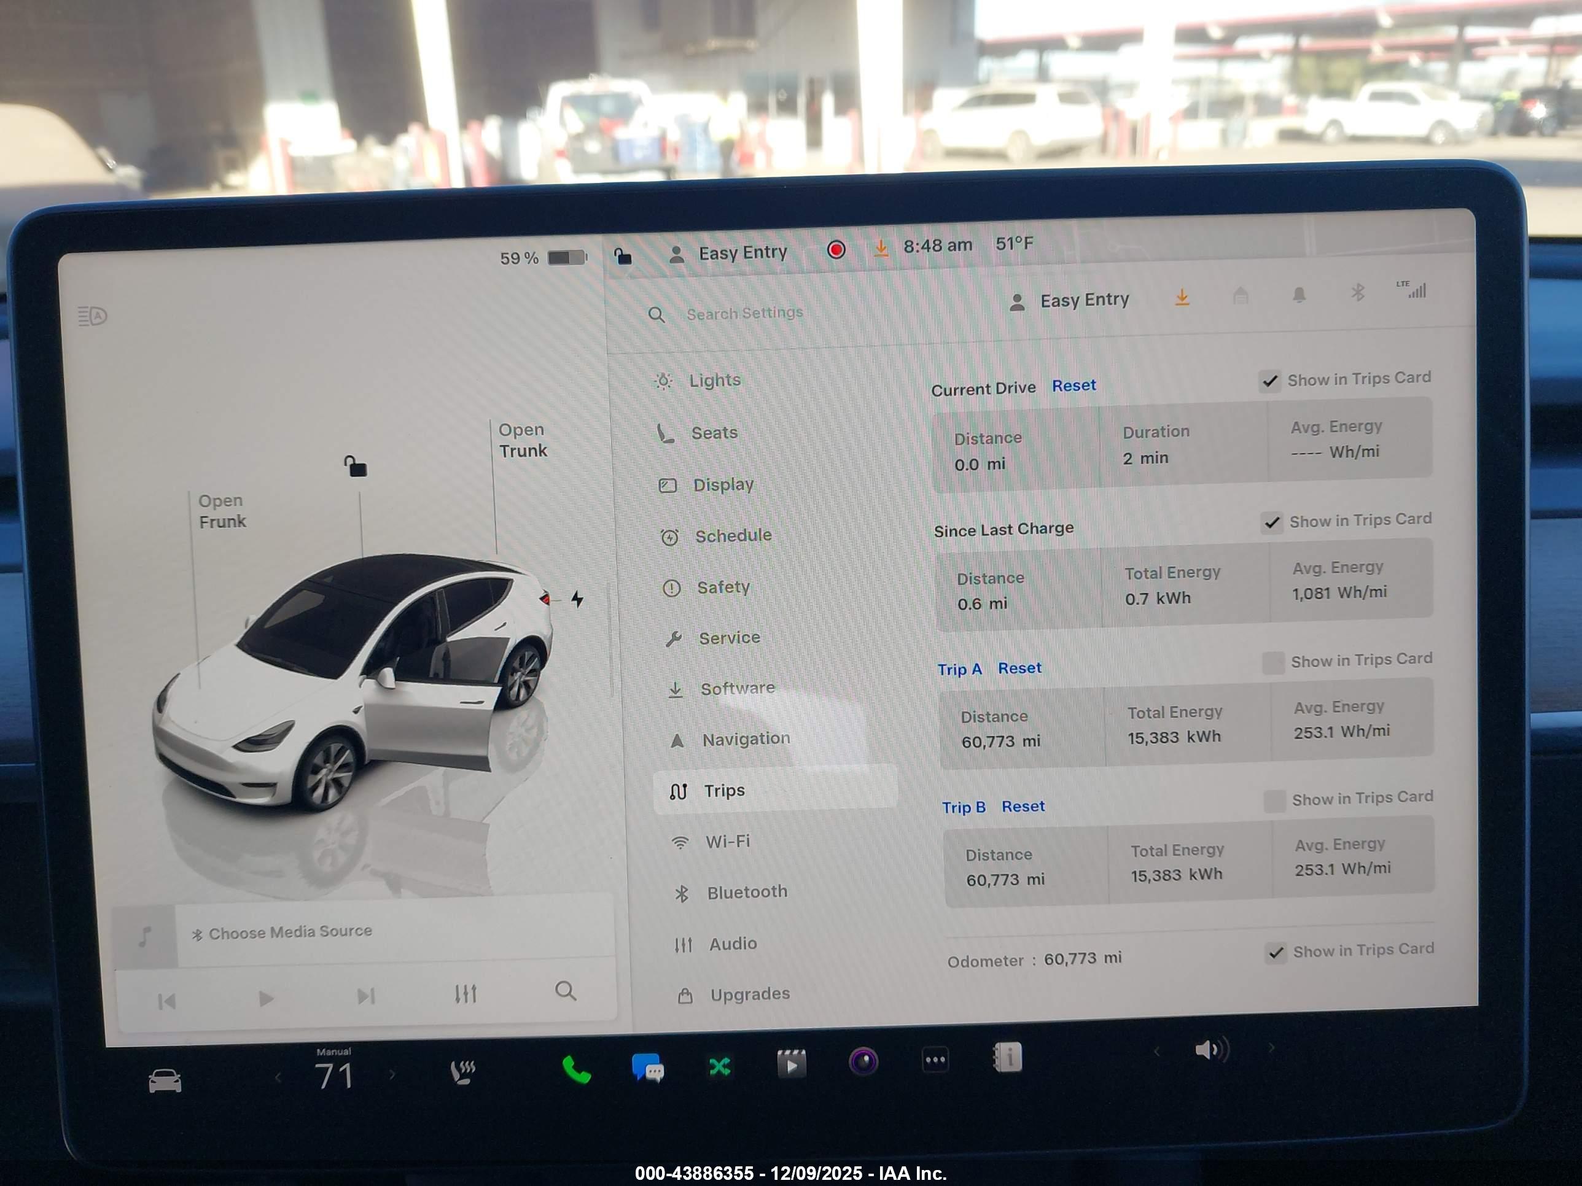1582x1186 pixels.
Task: Tap the speaker volume icon
Action: [x=1212, y=1050]
